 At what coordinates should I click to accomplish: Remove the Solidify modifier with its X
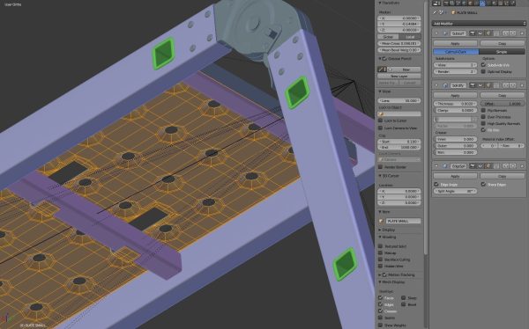pyautogui.click(x=522, y=85)
